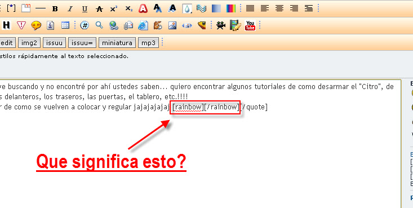This screenshot has width=413, height=208.
Task: Insert a horizontal line
Action: (x=41, y=8)
